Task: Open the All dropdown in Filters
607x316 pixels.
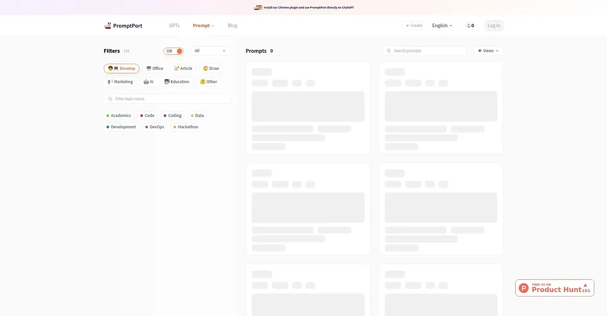Action: point(210,51)
